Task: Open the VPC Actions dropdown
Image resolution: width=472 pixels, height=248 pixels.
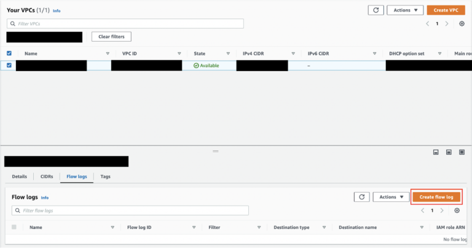Action: [x=405, y=10]
